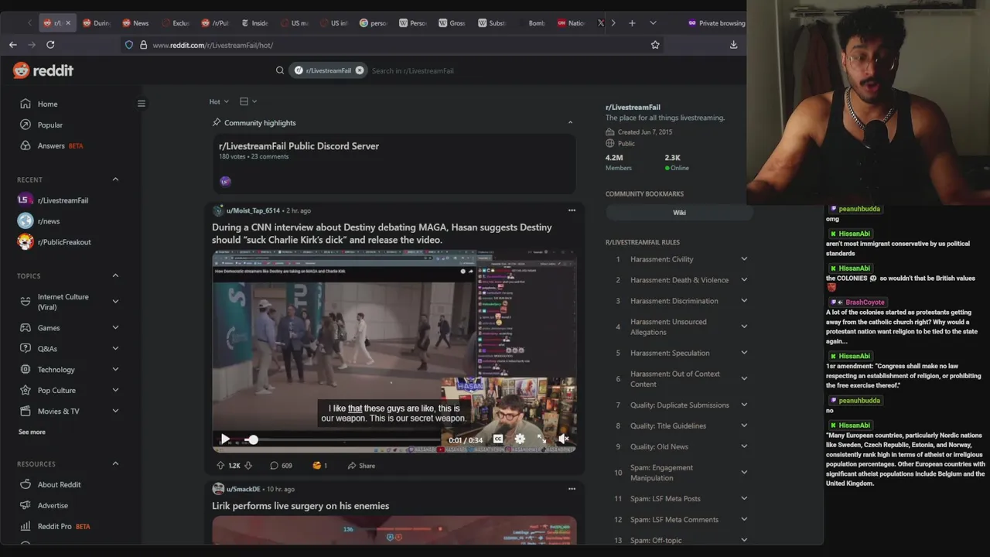The width and height of the screenshot is (990, 557).
Task: Click the Private browsing indicator
Action: (716, 23)
